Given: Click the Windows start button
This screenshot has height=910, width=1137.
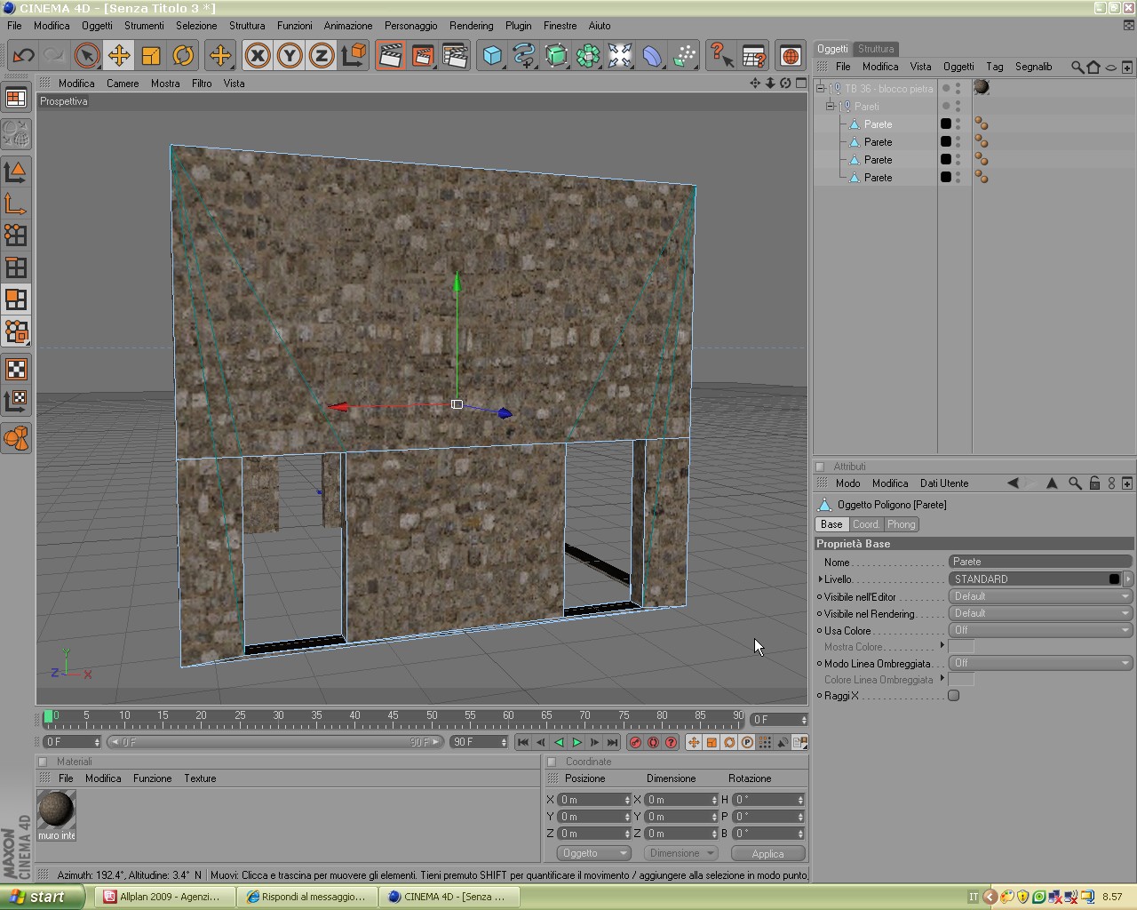Looking at the screenshot, I should pyautogui.click(x=43, y=897).
